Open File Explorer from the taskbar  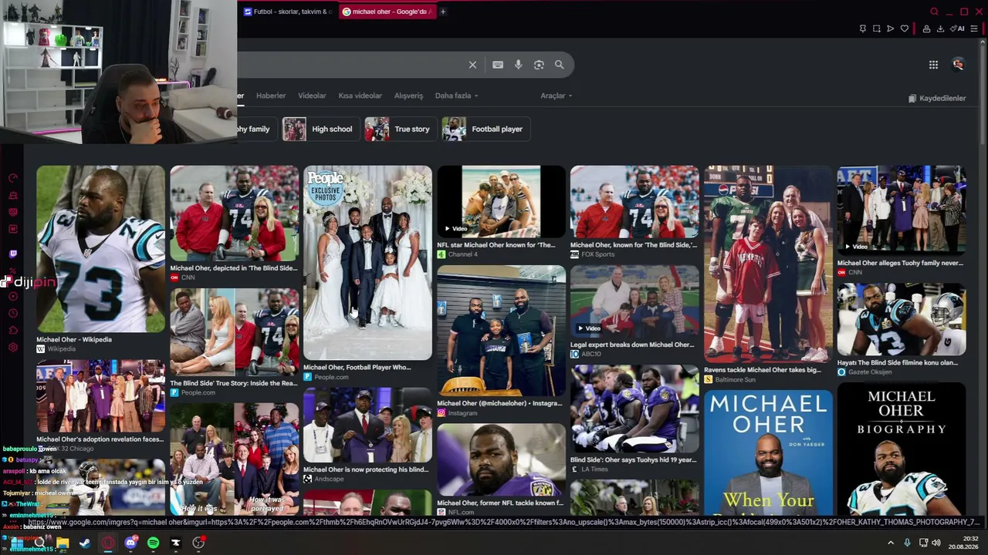pyautogui.click(x=63, y=543)
